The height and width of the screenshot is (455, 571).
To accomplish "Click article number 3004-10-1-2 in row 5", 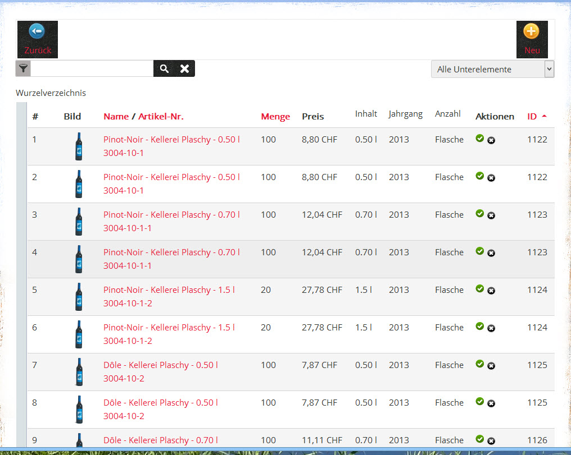I will click(128, 304).
